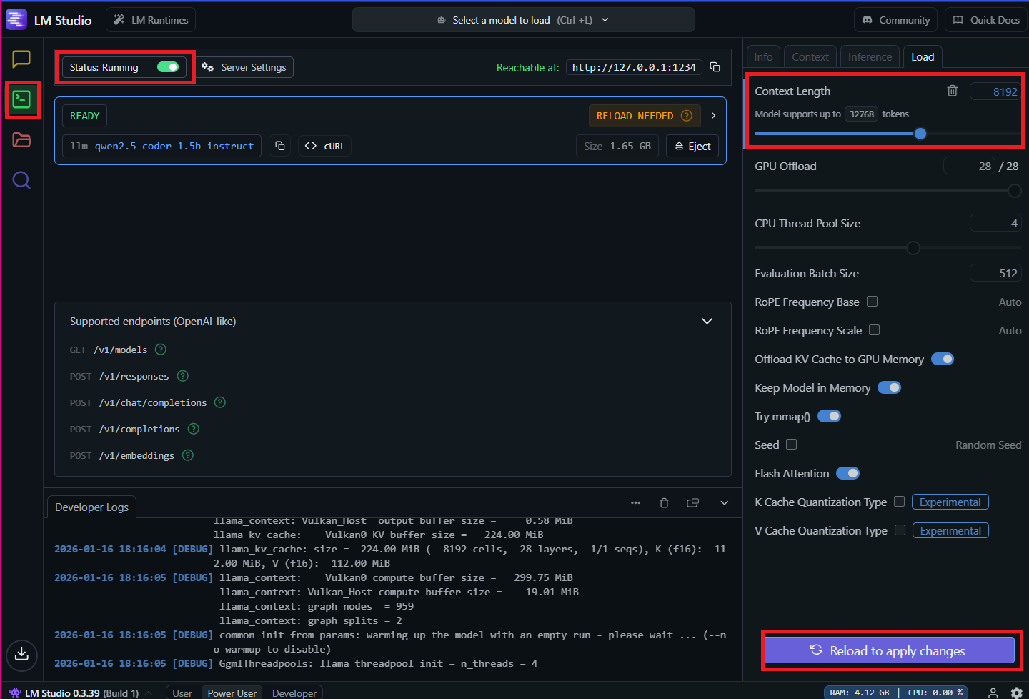Copy the qwen2.5-coder model identifier

[x=279, y=145]
